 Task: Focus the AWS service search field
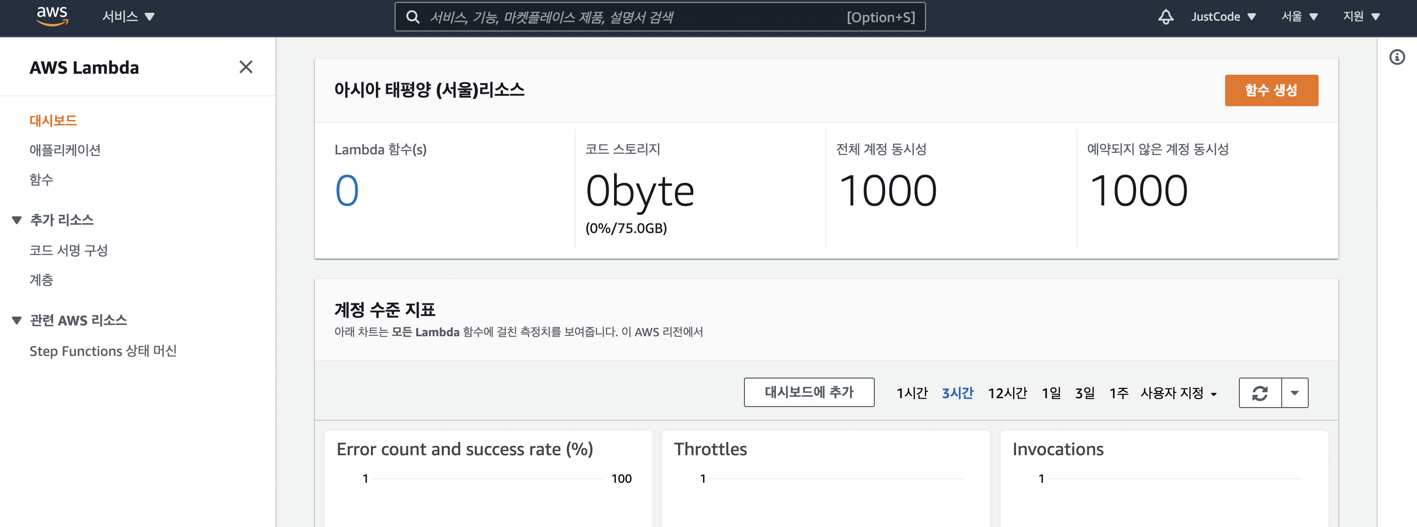(659, 17)
